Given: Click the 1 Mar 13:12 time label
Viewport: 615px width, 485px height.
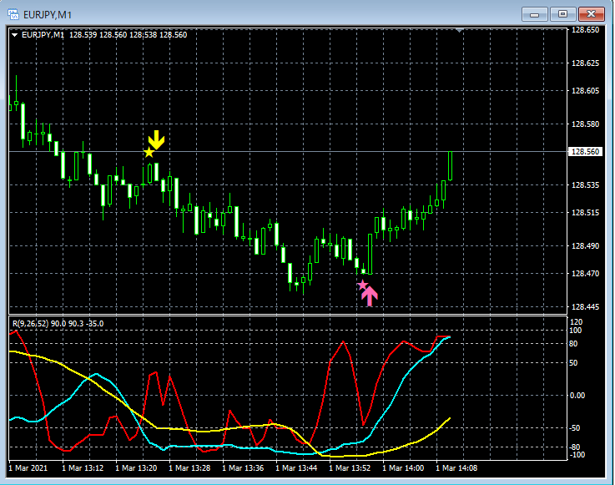Looking at the screenshot, I should click(83, 468).
